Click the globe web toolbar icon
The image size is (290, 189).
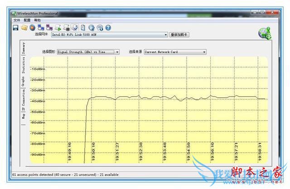[92, 28]
